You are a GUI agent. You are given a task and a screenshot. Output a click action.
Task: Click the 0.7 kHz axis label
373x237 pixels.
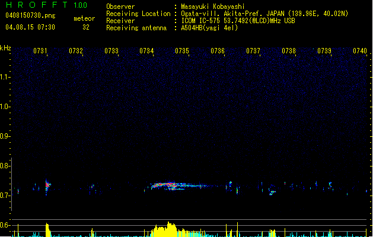click(x=5, y=196)
